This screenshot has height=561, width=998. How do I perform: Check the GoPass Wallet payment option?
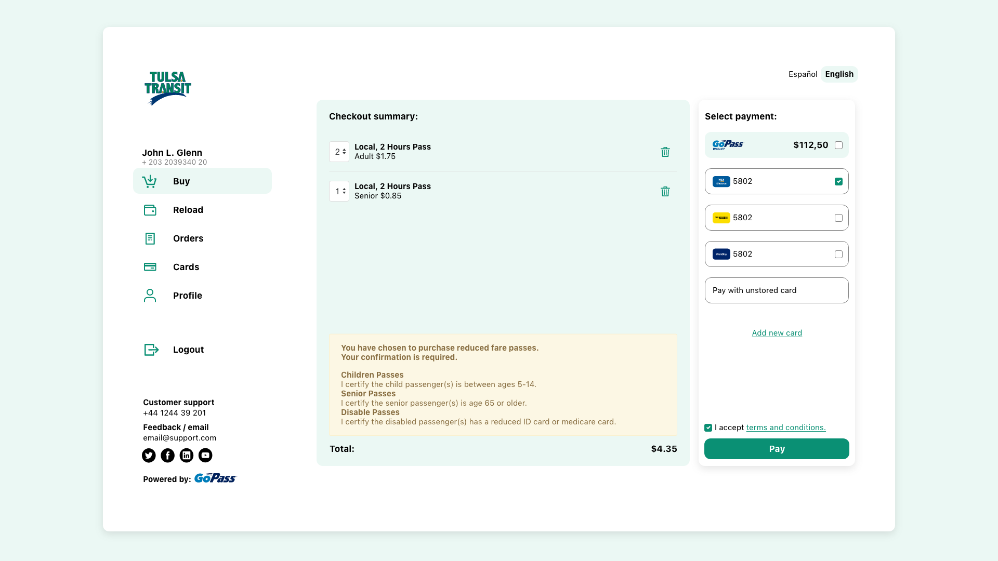coord(839,145)
